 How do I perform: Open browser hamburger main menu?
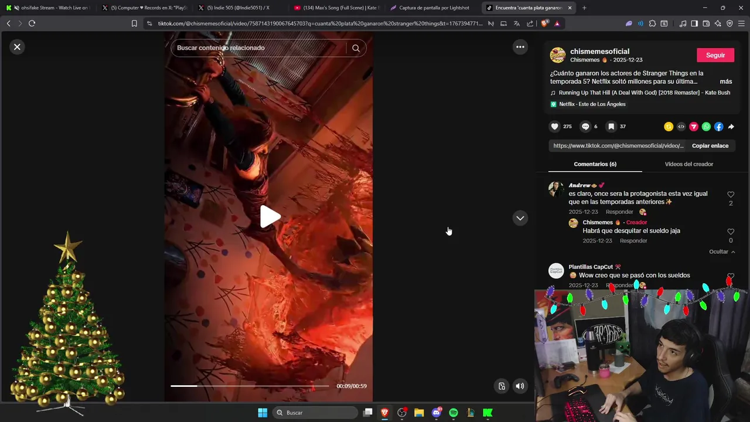point(742,23)
